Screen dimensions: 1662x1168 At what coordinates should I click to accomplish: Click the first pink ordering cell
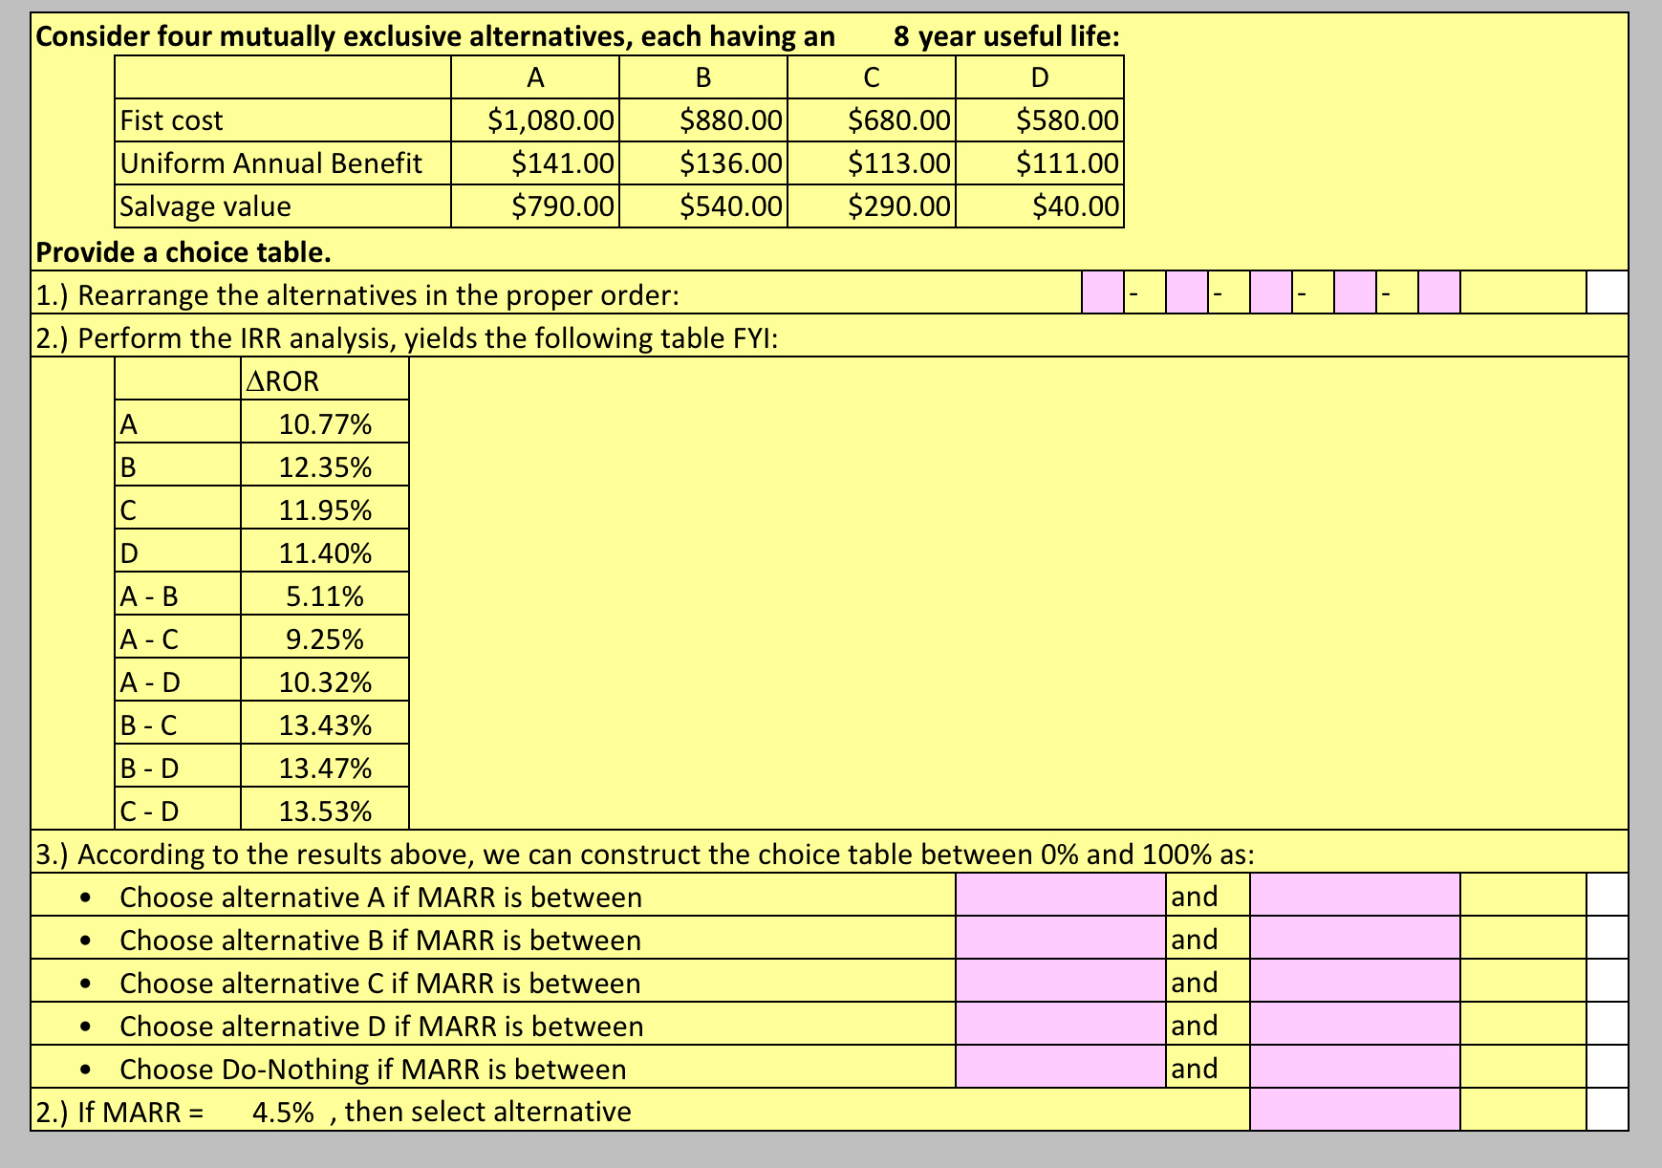click(1101, 294)
